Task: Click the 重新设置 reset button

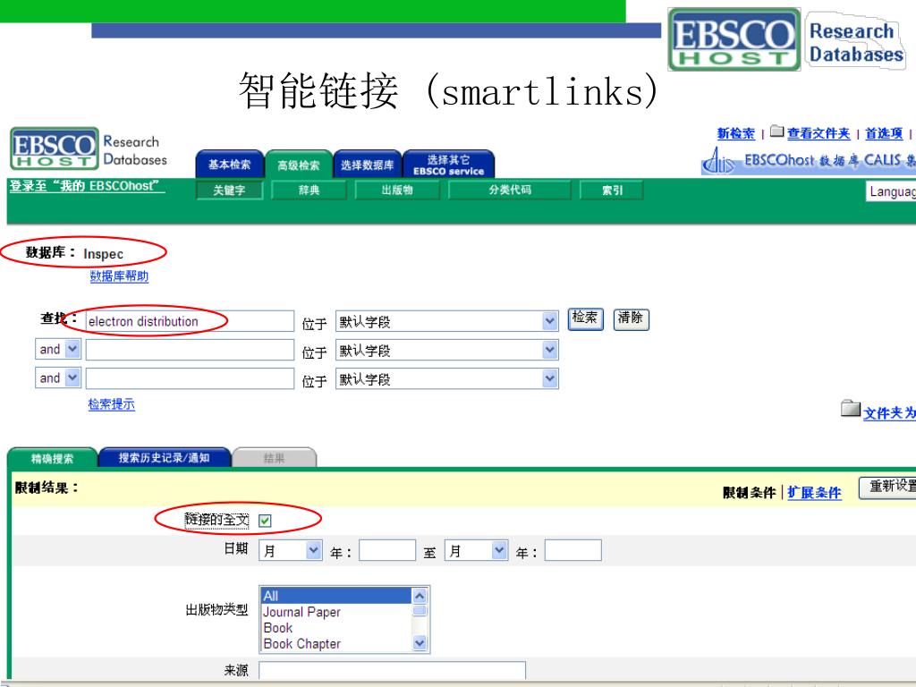Action: pyautogui.click(x=887, y=488)
